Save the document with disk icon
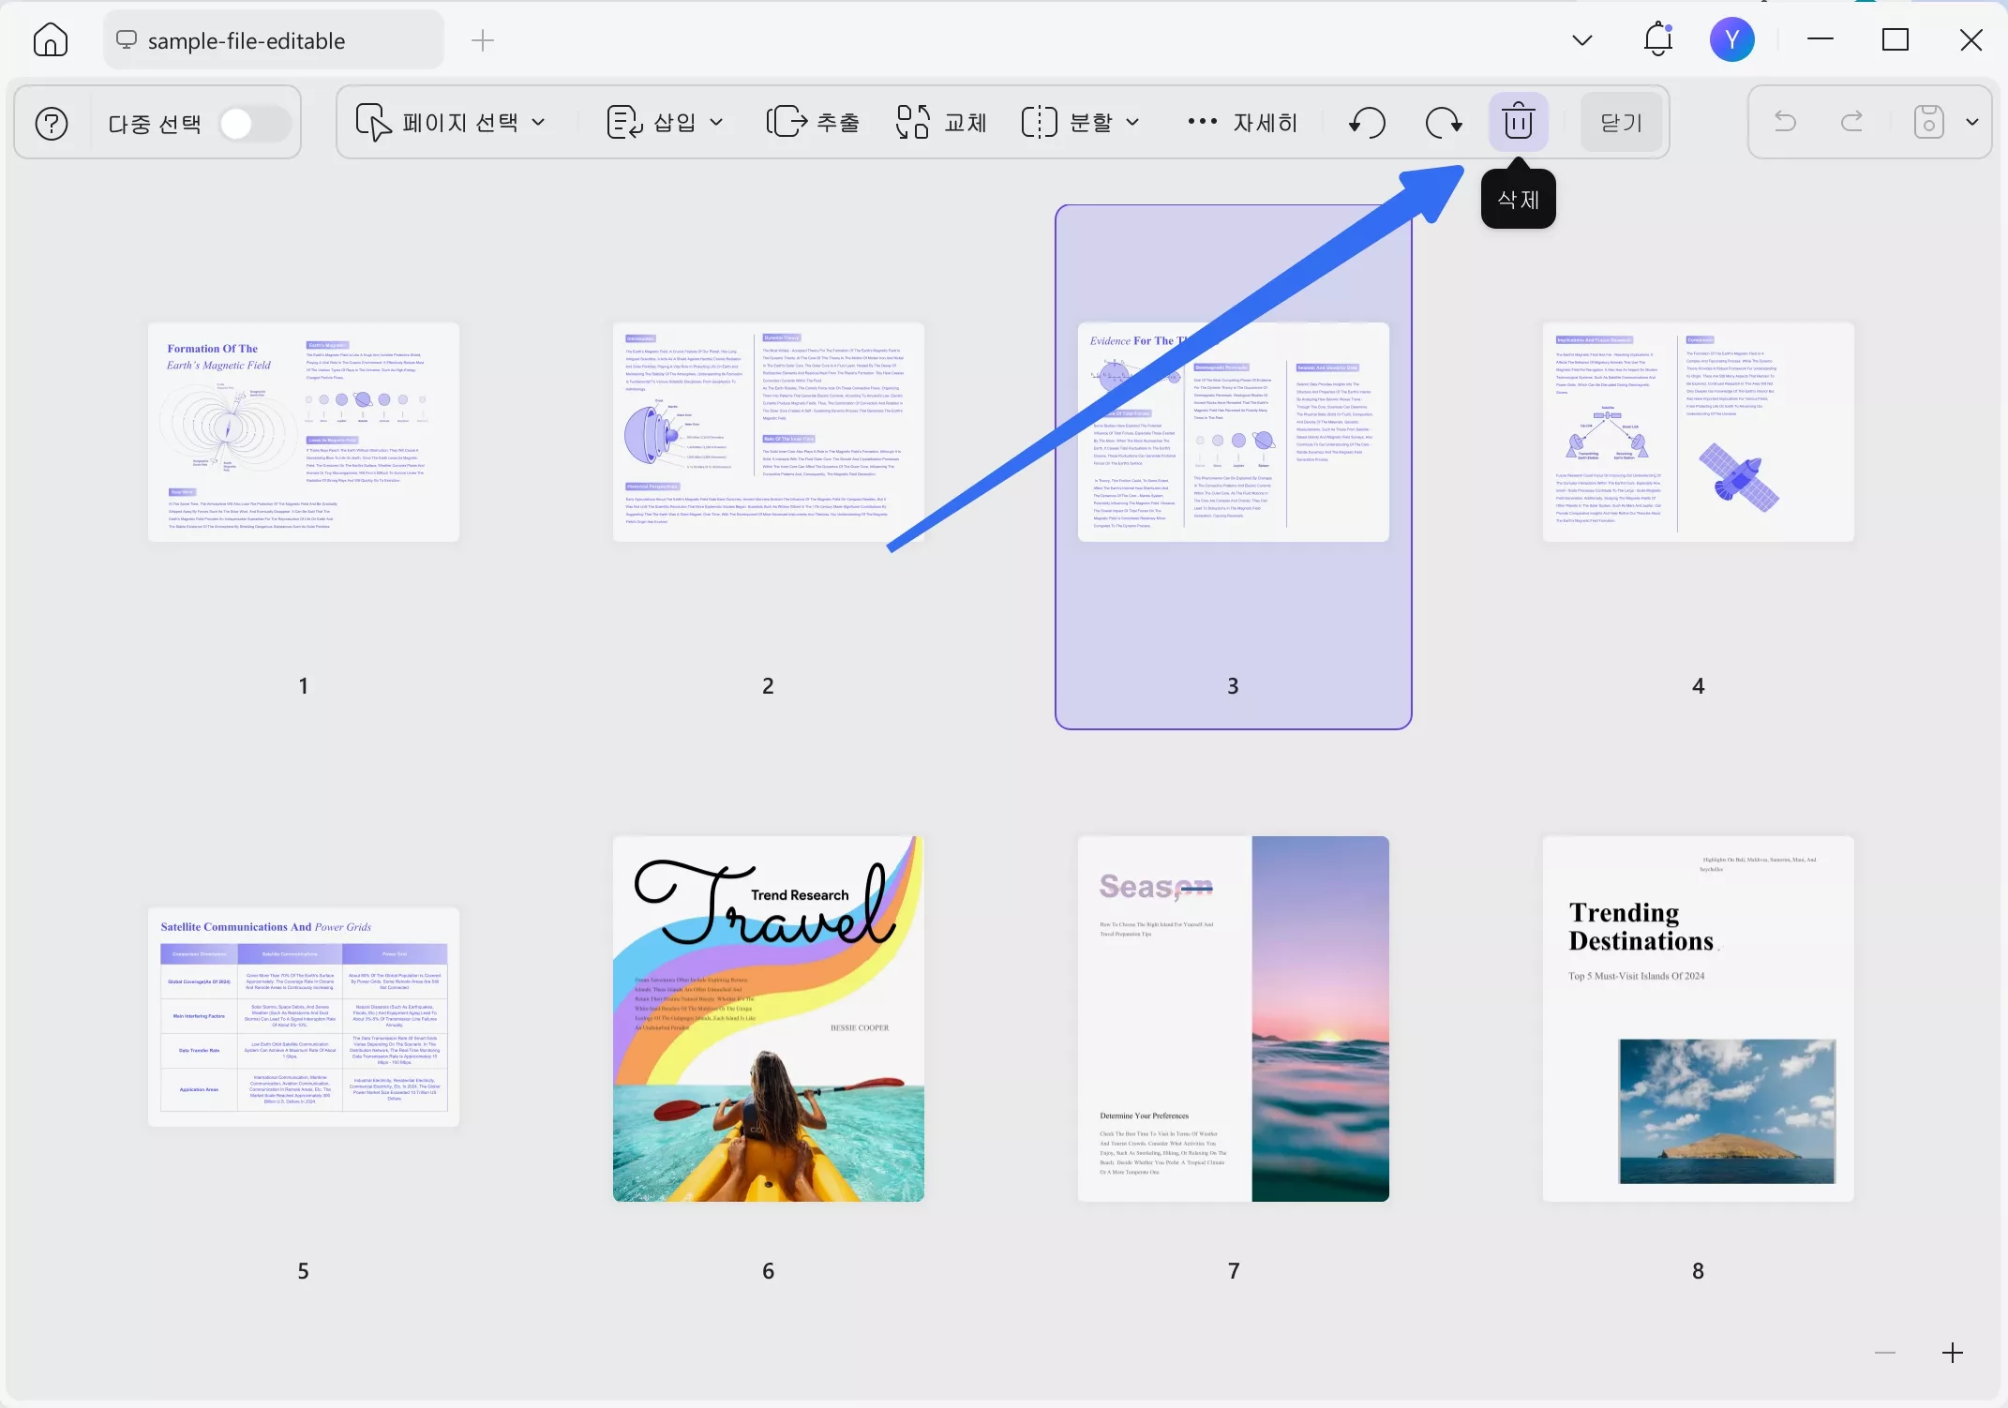 [1928, 122]
